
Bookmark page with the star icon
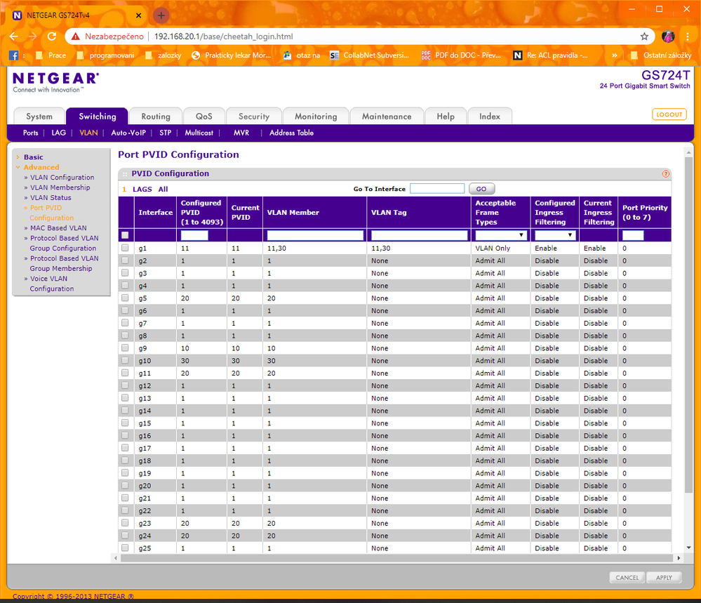[644, 37]
